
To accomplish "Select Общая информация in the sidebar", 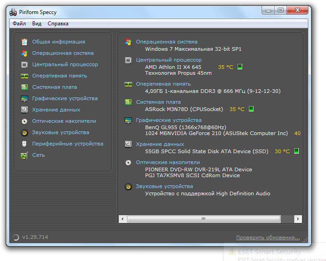I will click(58, 42).
